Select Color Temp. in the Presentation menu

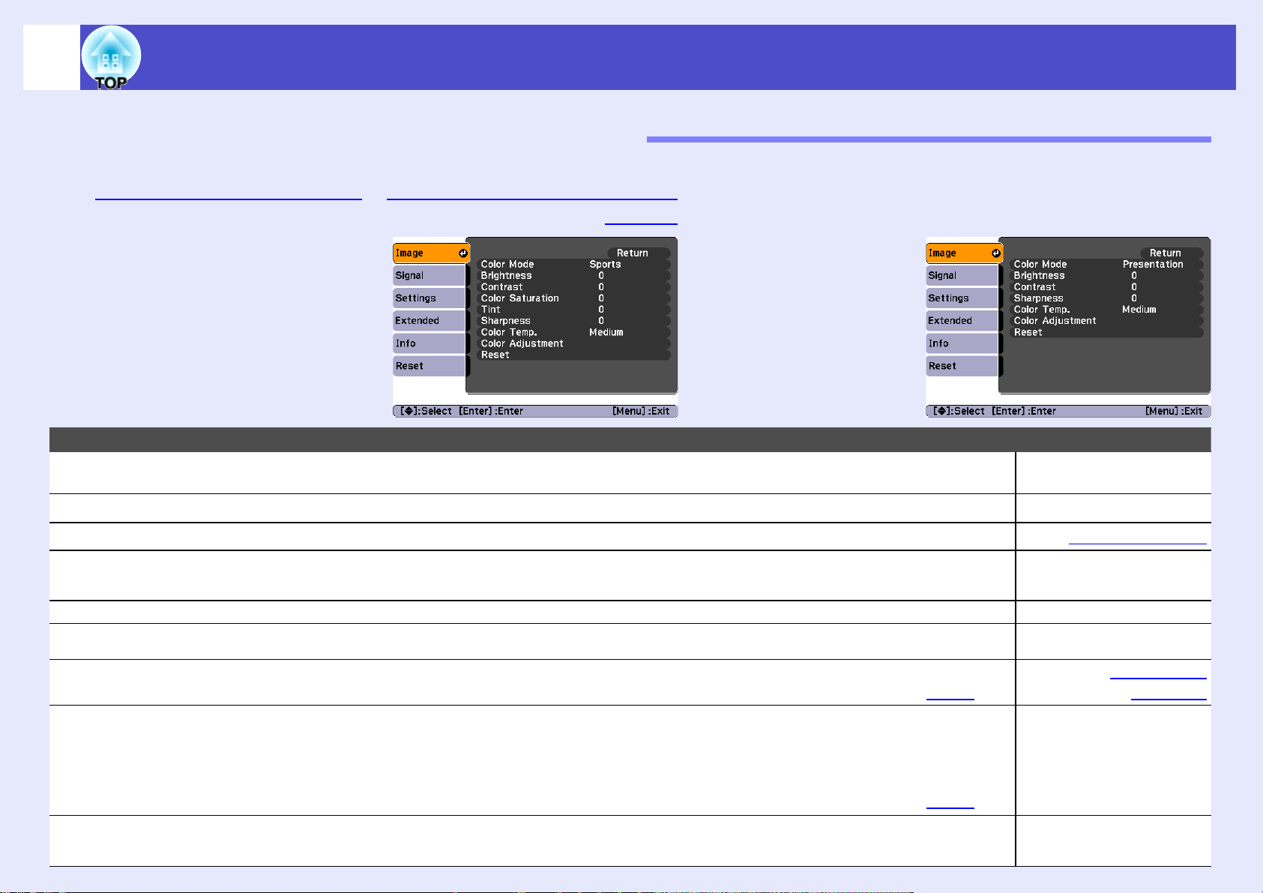(x=1106, y=310)
